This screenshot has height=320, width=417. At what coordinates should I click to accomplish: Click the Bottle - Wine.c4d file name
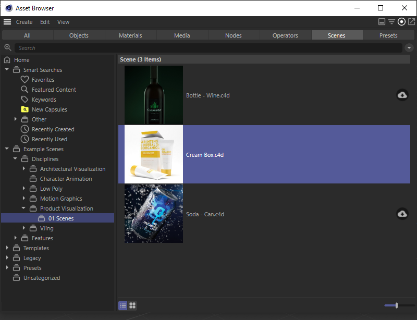click(207, 95)
